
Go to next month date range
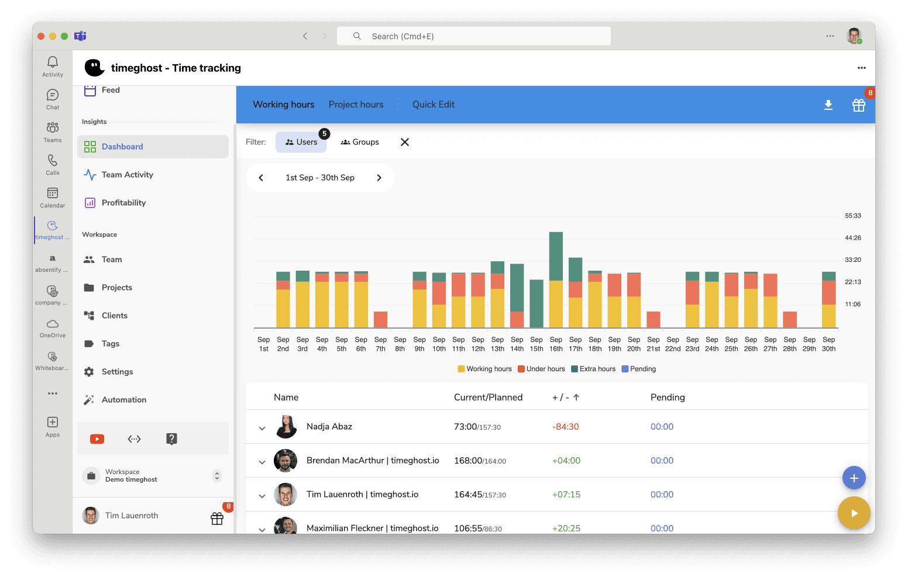[x=379, y=178]
